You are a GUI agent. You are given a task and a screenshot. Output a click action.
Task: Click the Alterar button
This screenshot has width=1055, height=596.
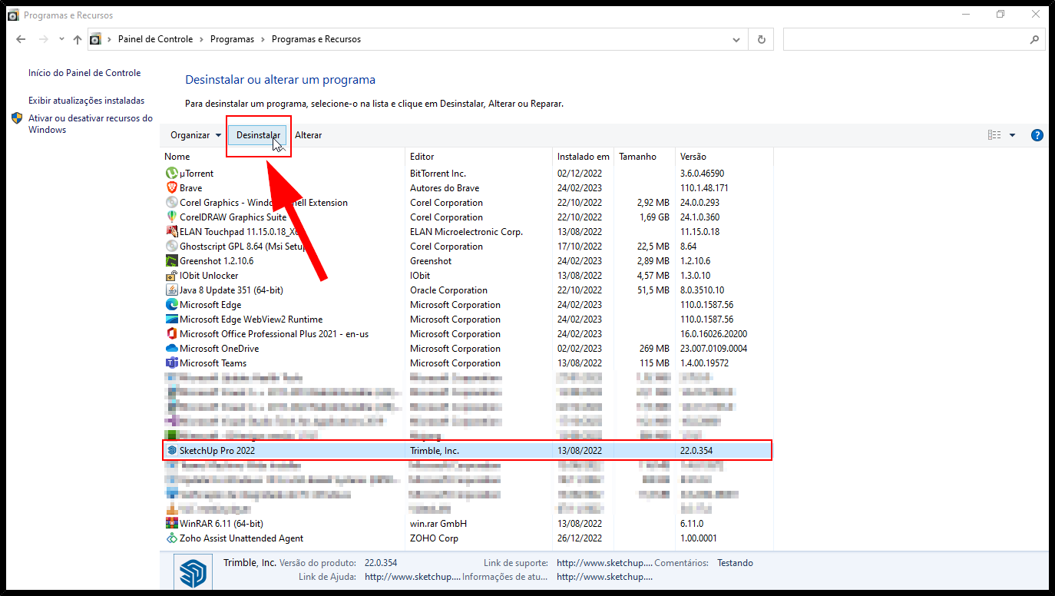[x=309, y=135]
